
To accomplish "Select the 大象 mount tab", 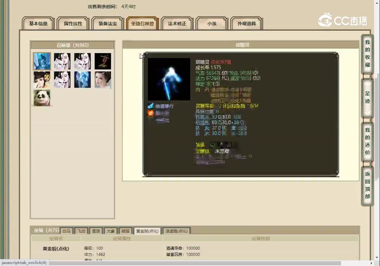I will point(111,231).
